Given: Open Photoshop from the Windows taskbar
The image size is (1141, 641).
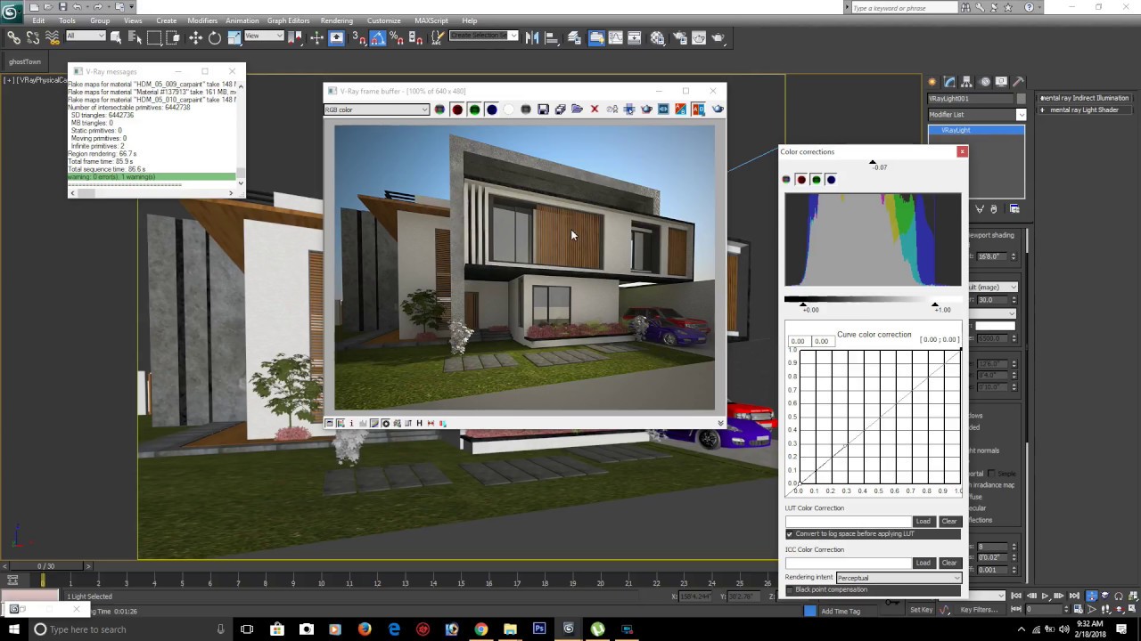Looking at the screenshot, I should (539, 629).
